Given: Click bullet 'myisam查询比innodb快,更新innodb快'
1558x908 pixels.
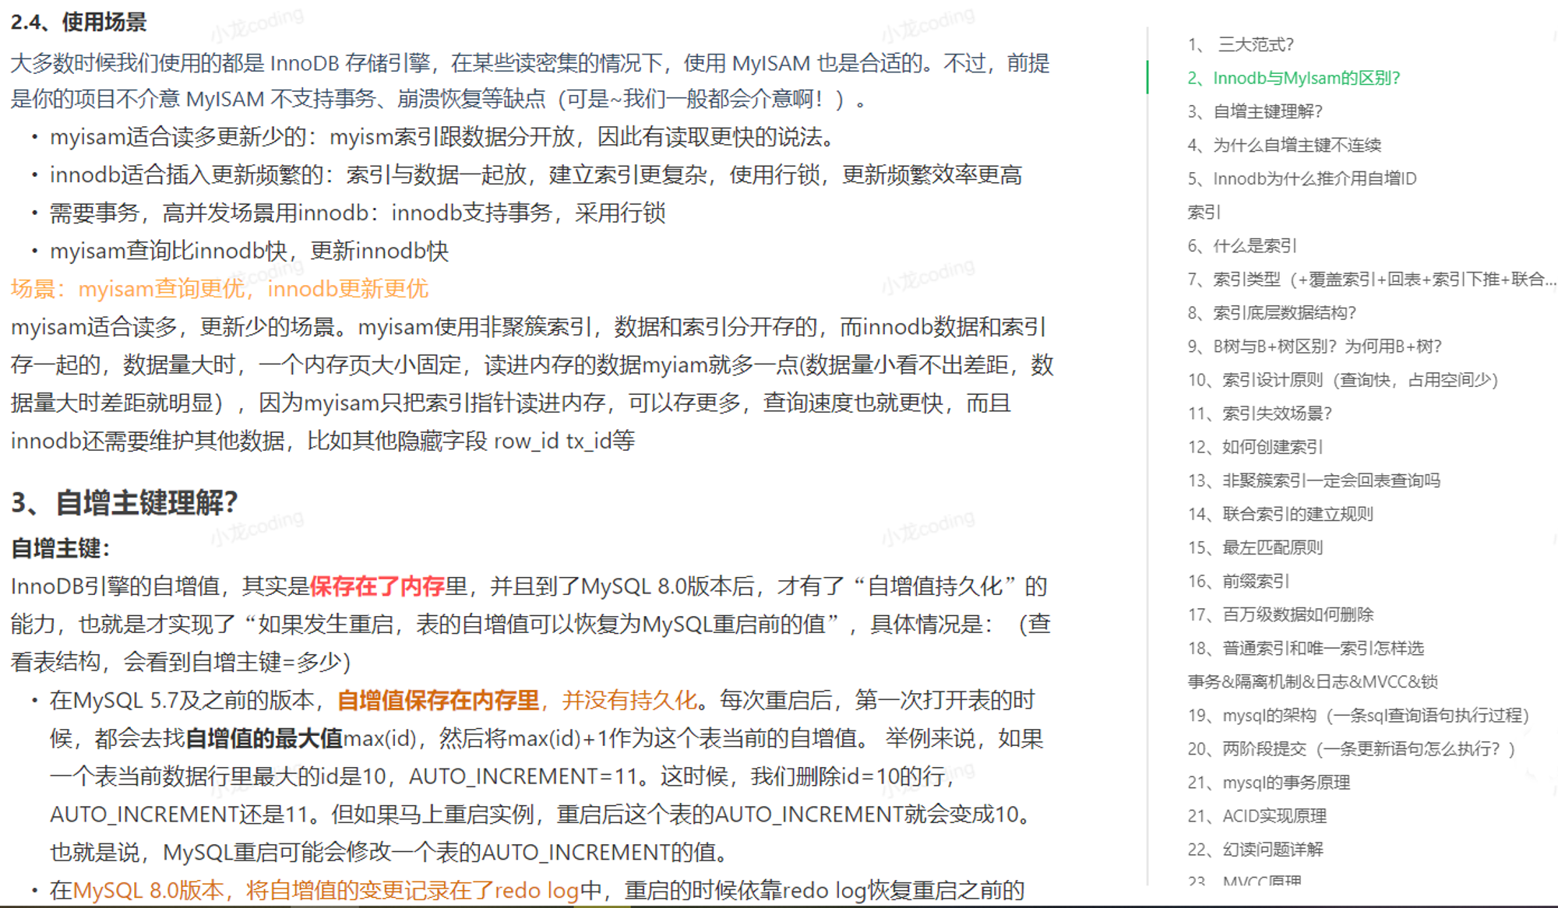Looking at the screenshot, I should [x=249, y=251].
